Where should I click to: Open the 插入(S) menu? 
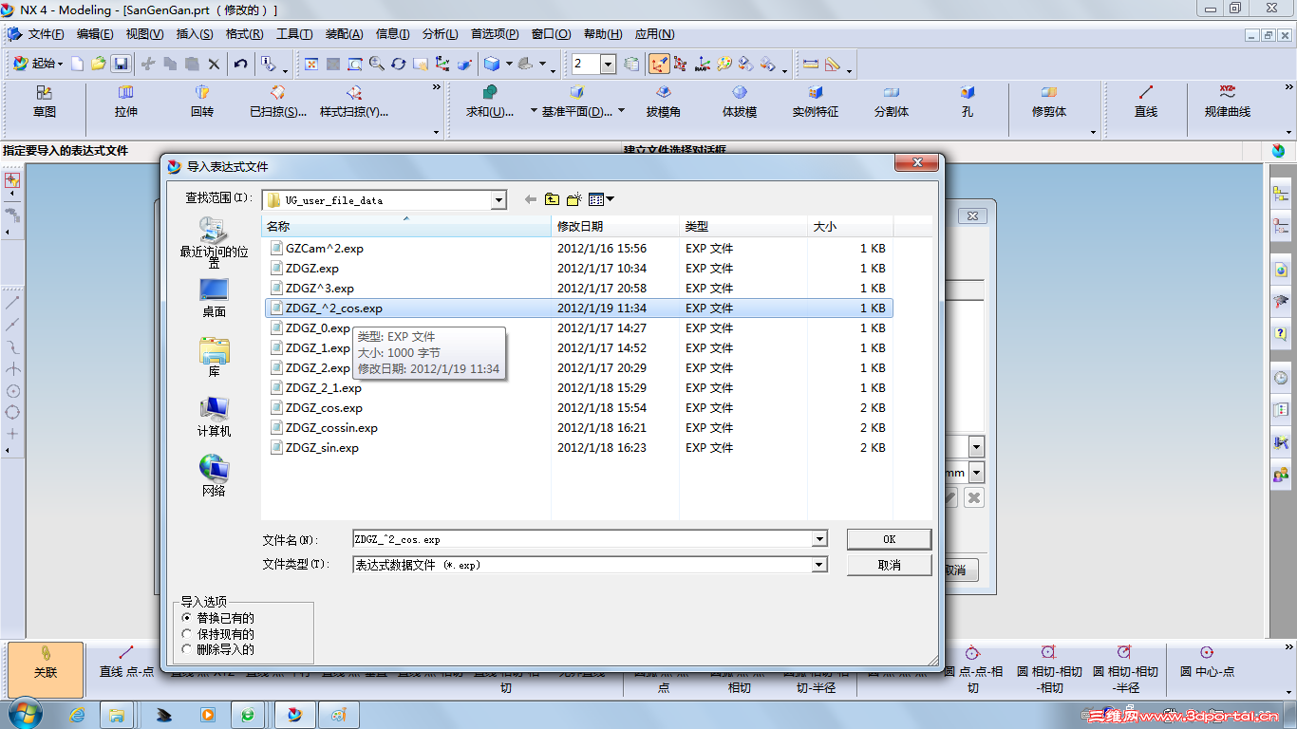(x=195, y=34)
